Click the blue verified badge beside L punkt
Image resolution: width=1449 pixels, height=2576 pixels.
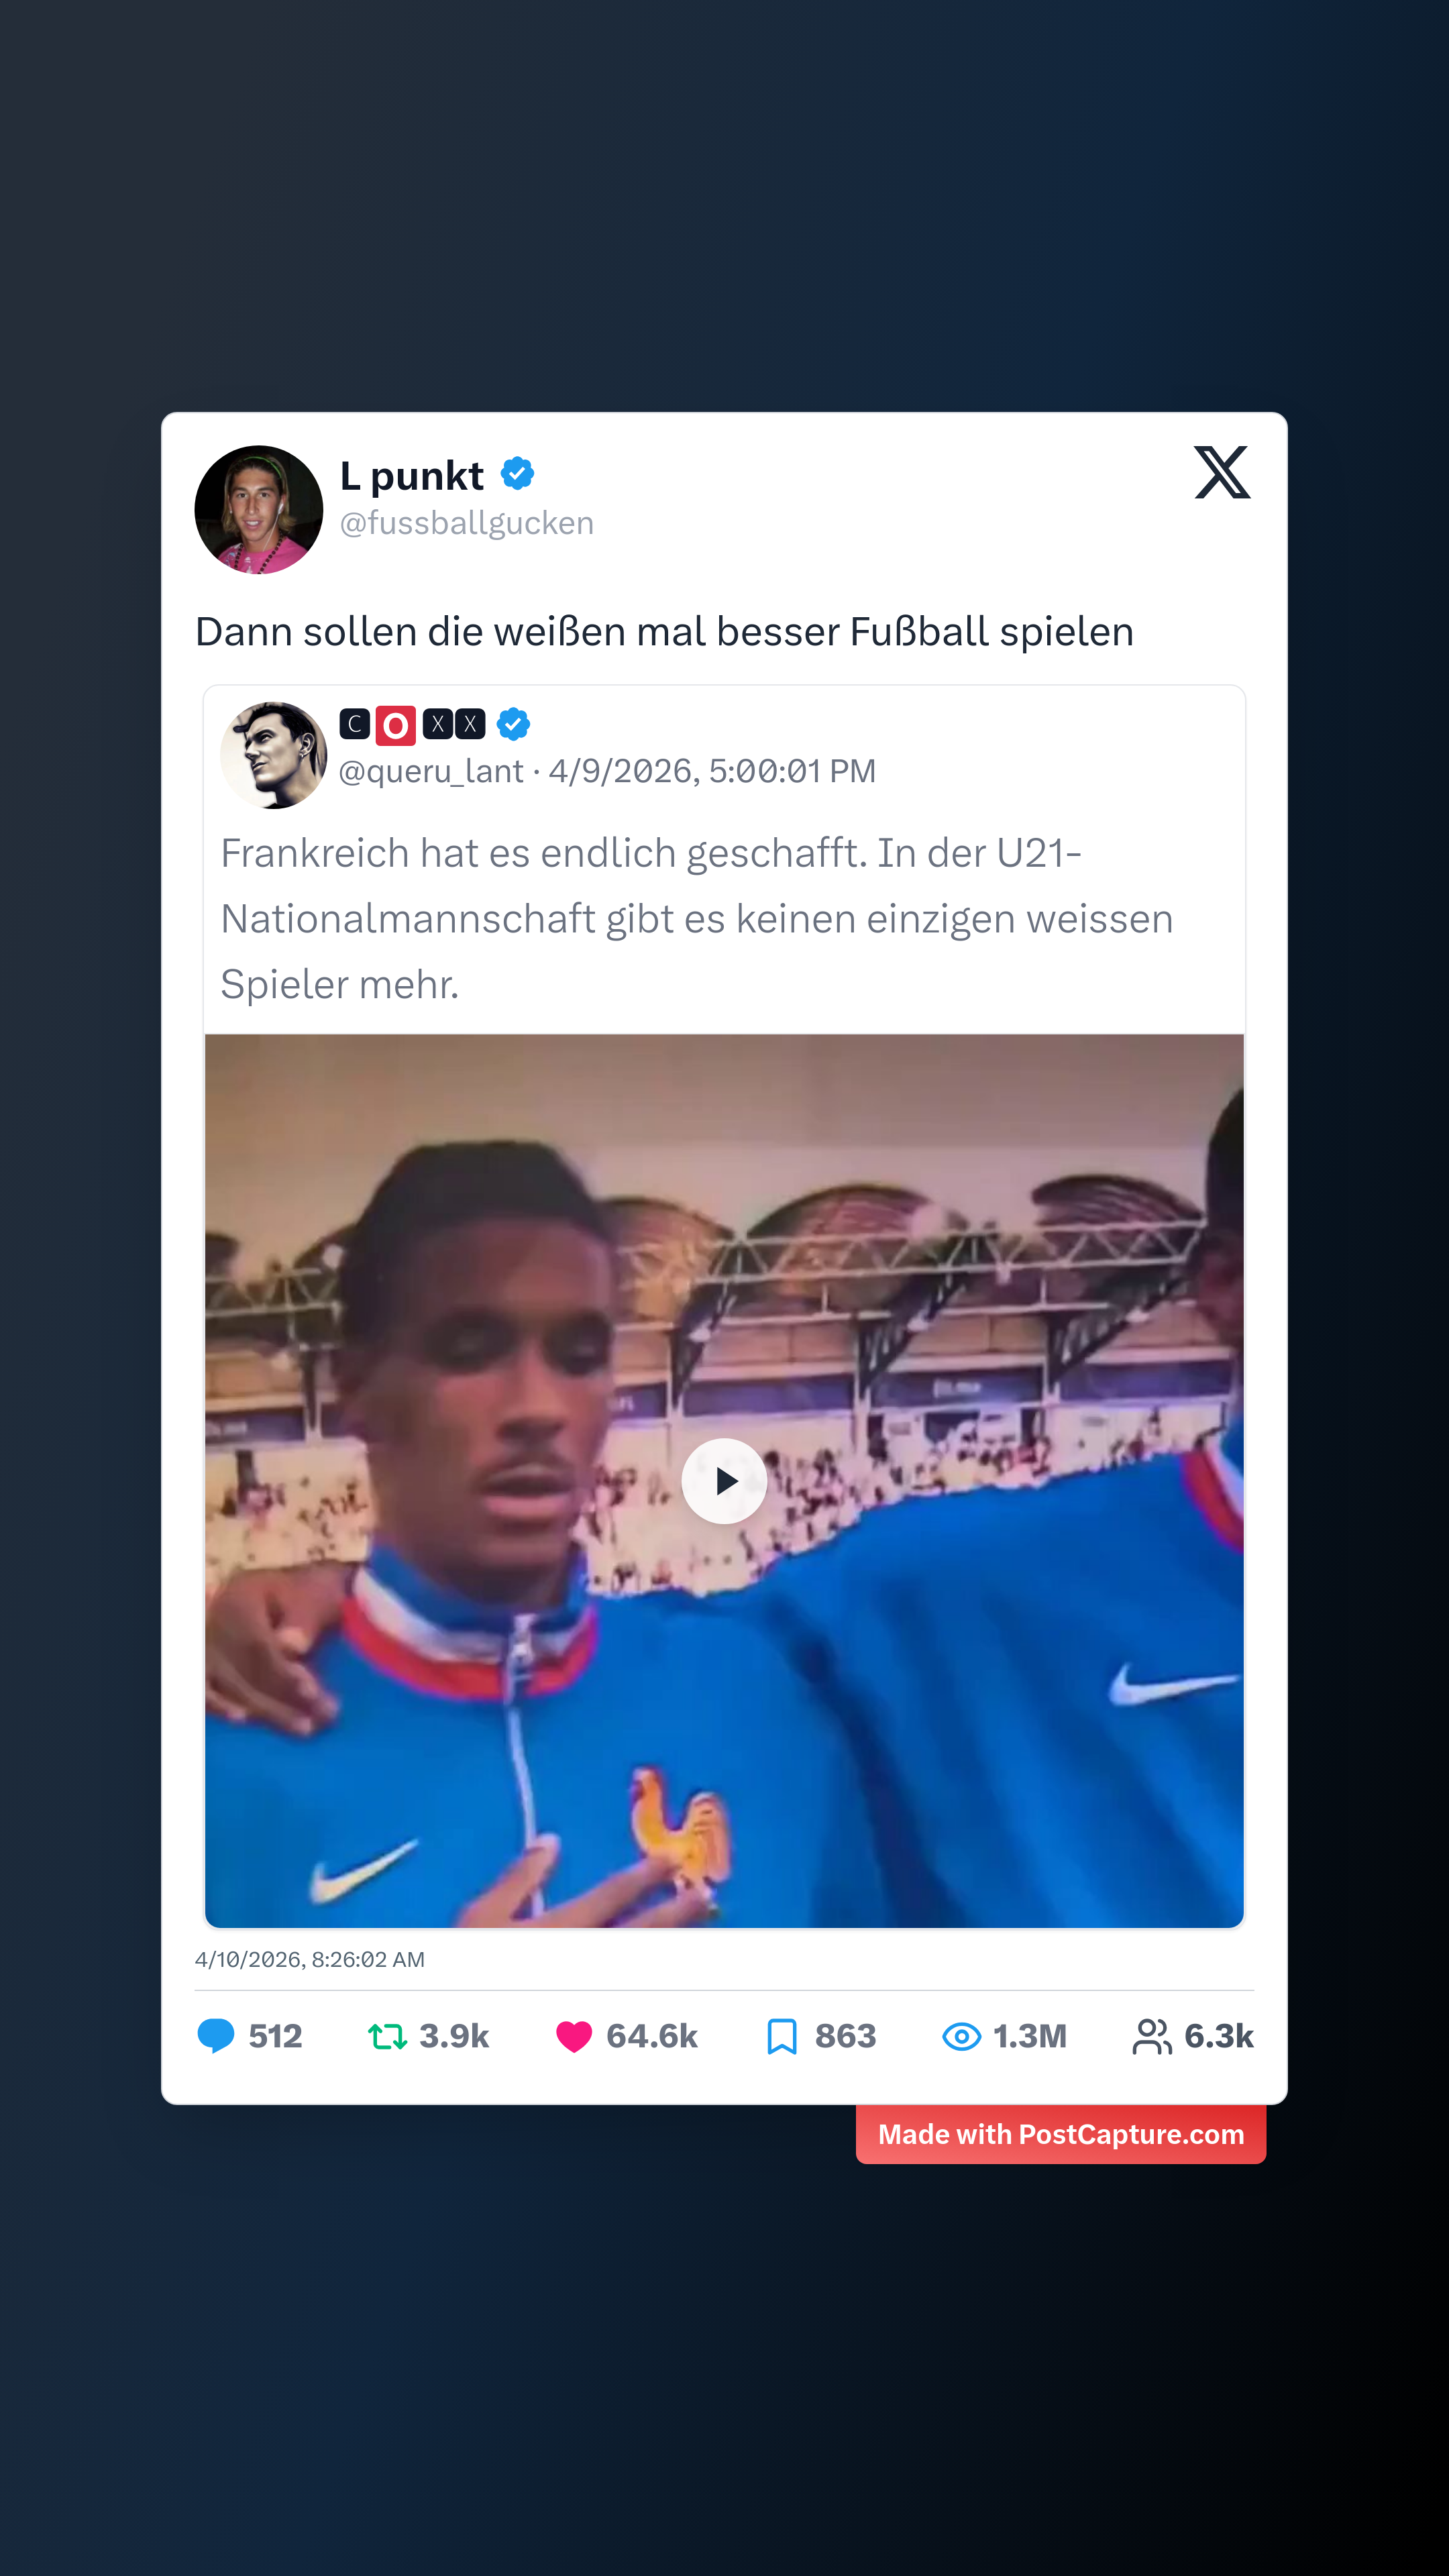tap(517, 474)
